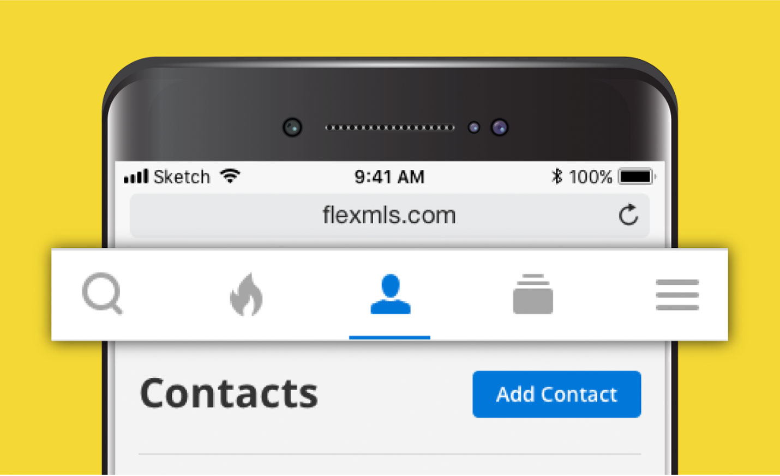780x476 pixels.
Task: Click the Contacts page heading
Action: tap(229, 393)
